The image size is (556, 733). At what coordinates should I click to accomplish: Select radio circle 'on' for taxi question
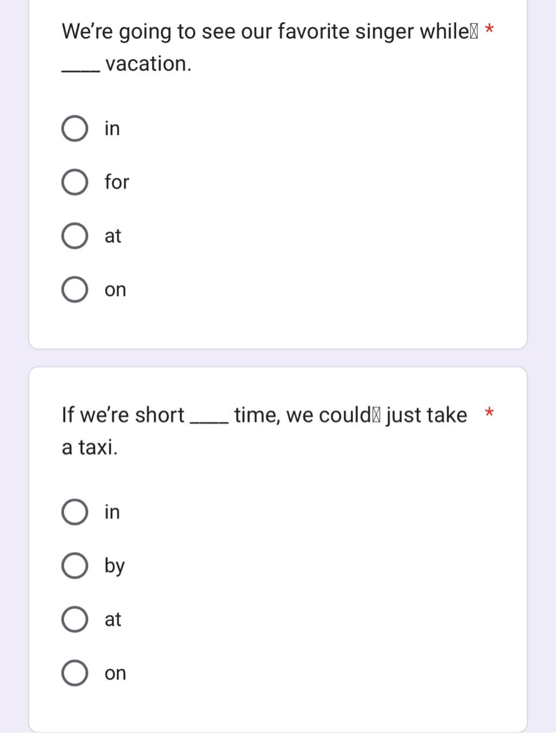(75, 673)
